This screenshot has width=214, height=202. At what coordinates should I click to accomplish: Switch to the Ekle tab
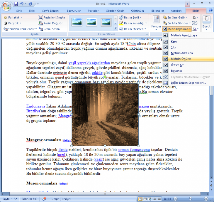[32, 11]
